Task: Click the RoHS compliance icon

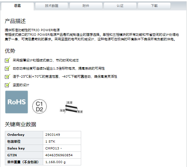Action: tap(17, 102)
